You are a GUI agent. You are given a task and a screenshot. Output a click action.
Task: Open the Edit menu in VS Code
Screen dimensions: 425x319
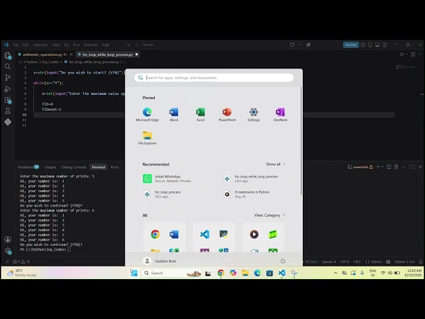tap(26, 45)
